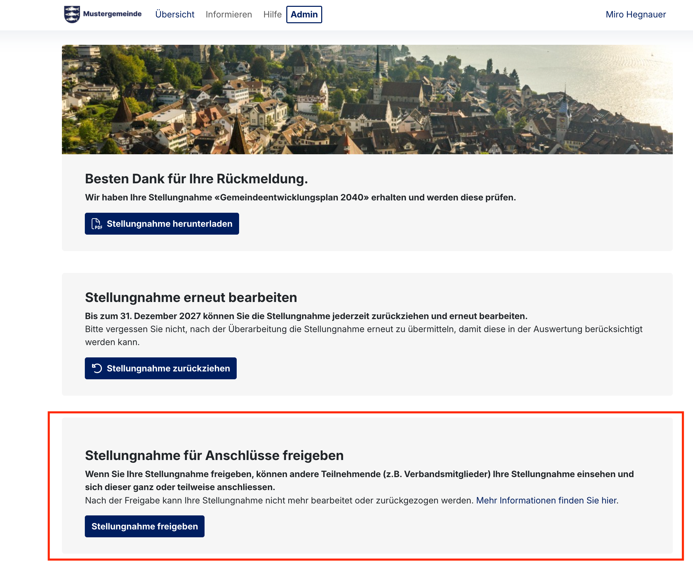Click the Gemeindeentwicklungsplan 2040 confirmation sentence
The image size is (693, 565).
click(300, 198)
